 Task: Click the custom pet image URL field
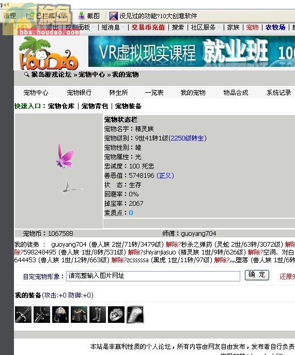[x=153, y=276]
